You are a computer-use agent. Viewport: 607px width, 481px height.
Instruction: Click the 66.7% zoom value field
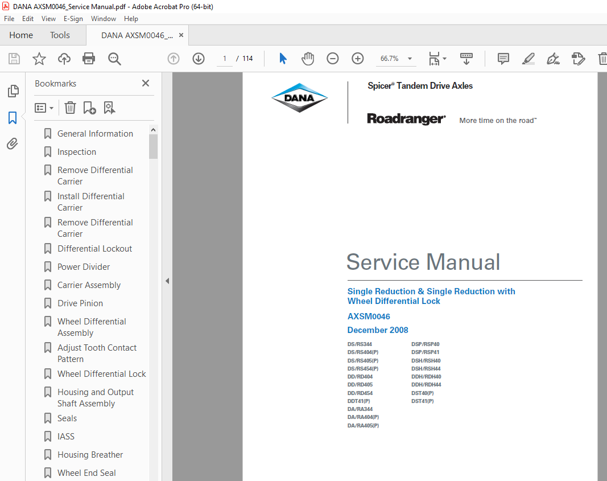(x=390, y=59)
